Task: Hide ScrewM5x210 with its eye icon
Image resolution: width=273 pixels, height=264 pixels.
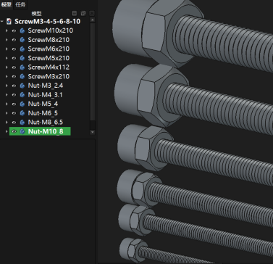Action: pos(14,58)
